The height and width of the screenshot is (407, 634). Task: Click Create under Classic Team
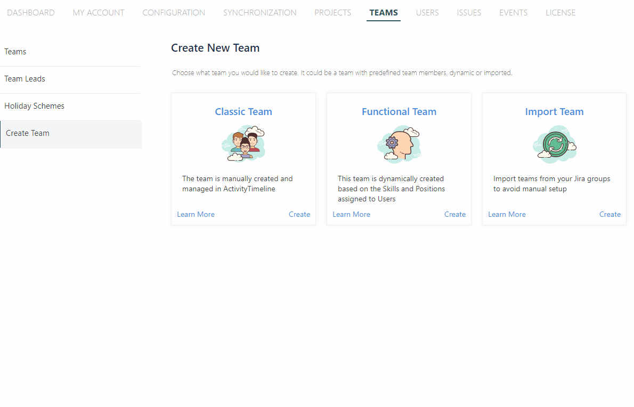tap(299, 214)
